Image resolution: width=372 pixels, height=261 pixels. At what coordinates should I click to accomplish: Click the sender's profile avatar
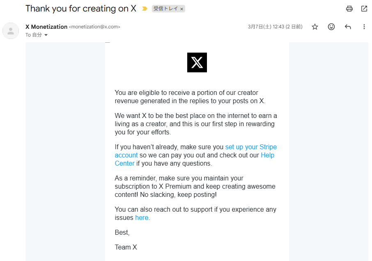point(11,31)
